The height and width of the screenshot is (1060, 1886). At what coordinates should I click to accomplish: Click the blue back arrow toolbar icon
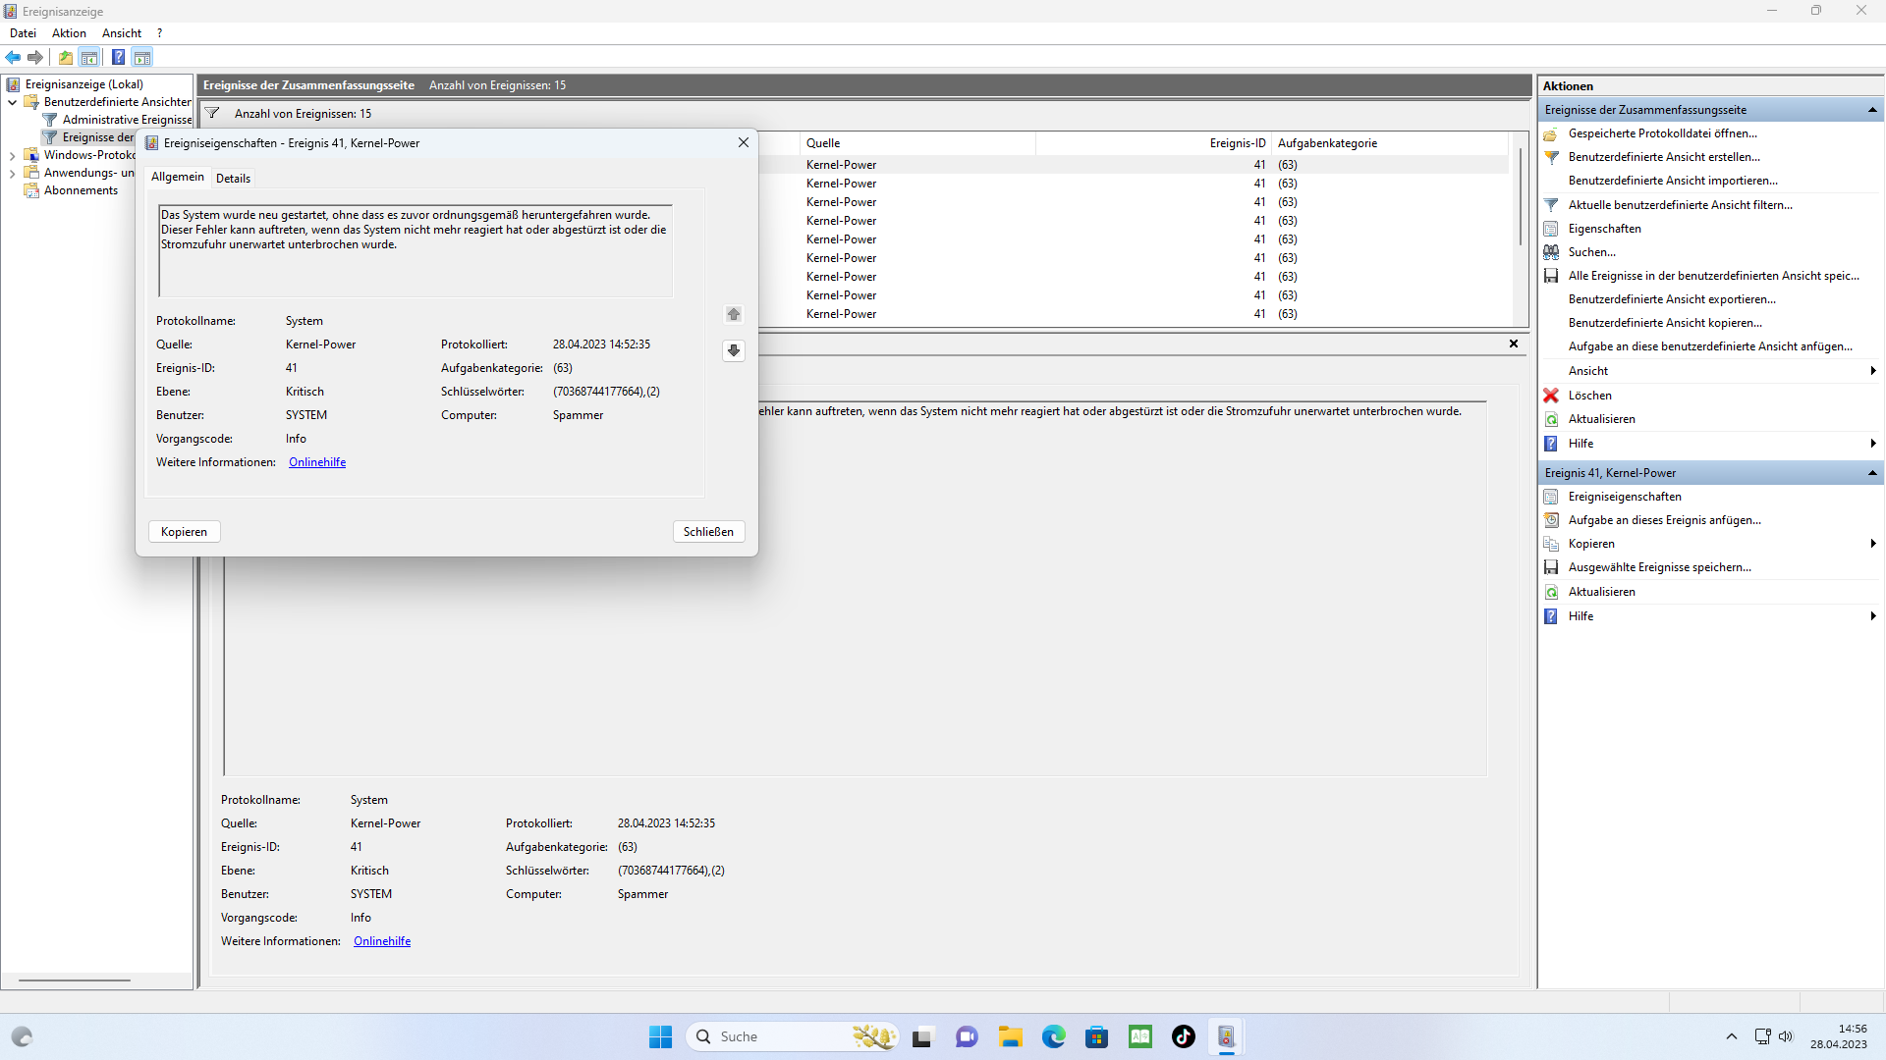tap(13, 57)
